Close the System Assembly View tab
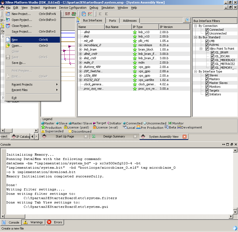This screenshot has height=232, width=238. coord(185,137)
